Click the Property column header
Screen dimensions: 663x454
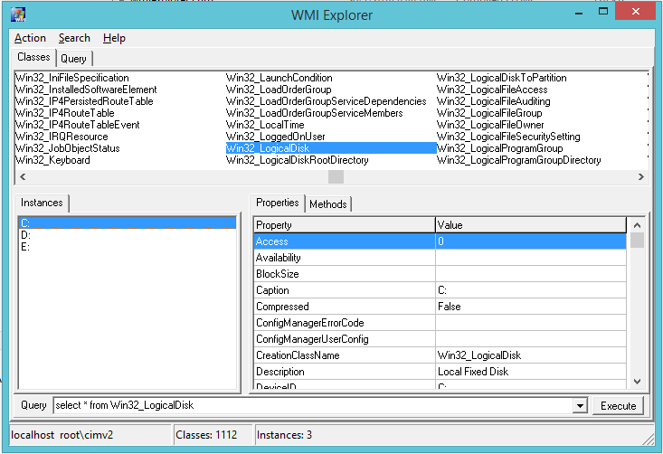point(345,225)
